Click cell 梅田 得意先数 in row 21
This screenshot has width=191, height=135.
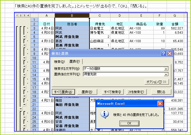pyautogui.click(x=72, y=105)
